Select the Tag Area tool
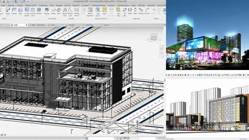 pyautogui.click(x=118, y=12)
